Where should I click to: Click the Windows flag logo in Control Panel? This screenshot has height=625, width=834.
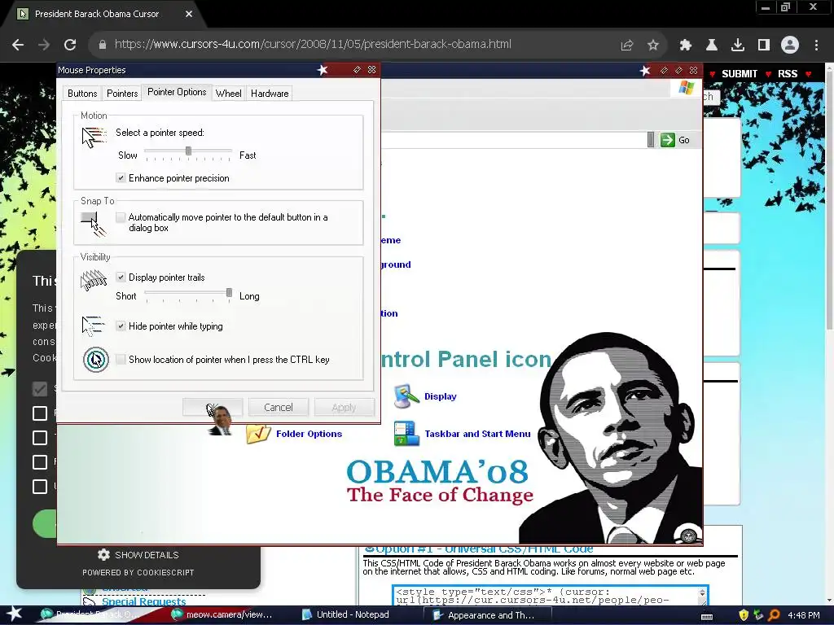[686, 88]
